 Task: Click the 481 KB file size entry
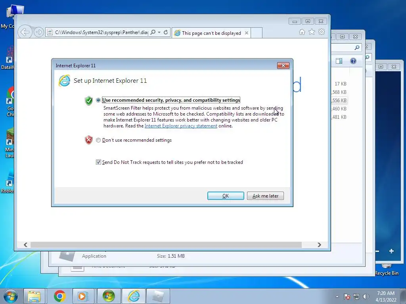click(339, 117)
